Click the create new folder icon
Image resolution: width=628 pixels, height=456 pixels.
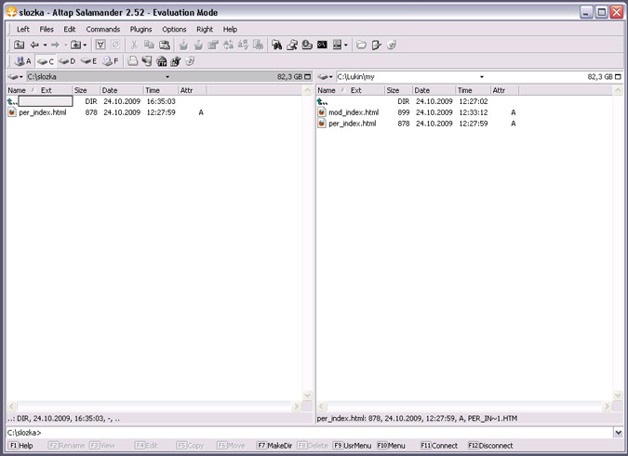(361, 45)
